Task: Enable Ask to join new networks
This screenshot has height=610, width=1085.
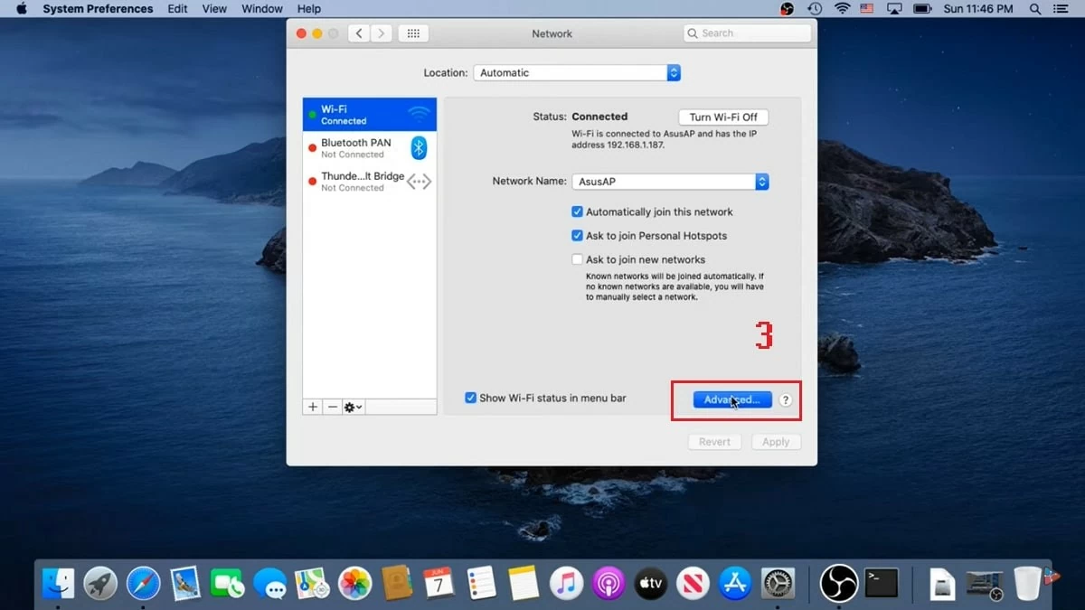Action: coord(577,259)
